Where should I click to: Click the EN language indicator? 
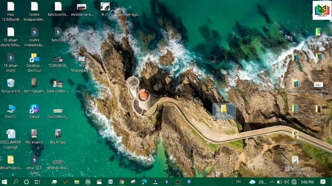pyautogui.click(x=239, y=181)
